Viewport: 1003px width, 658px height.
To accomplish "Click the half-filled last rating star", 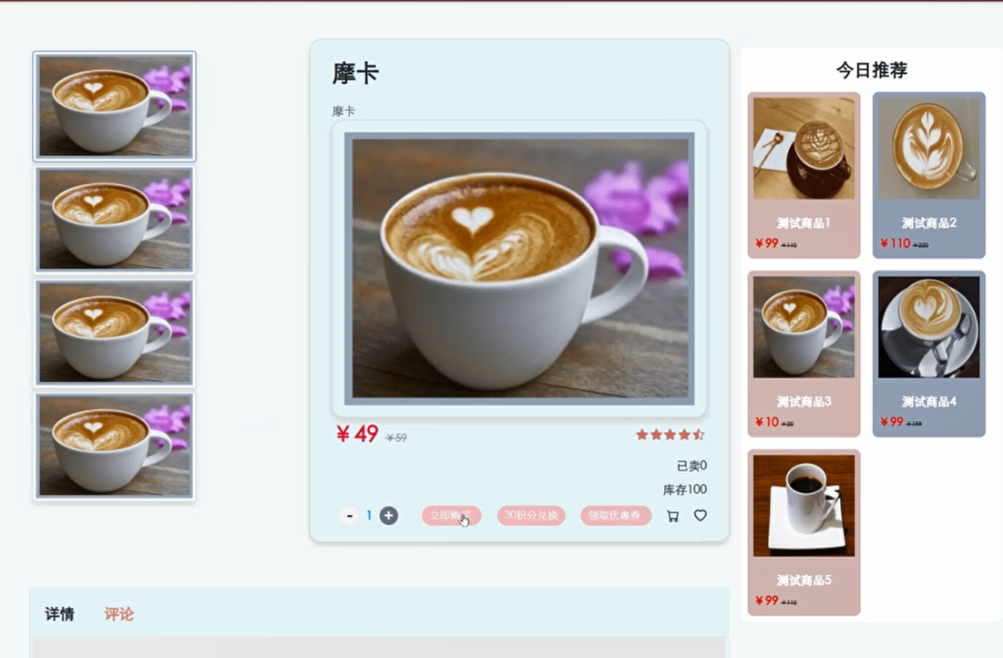I will click(x=699, y=435).
